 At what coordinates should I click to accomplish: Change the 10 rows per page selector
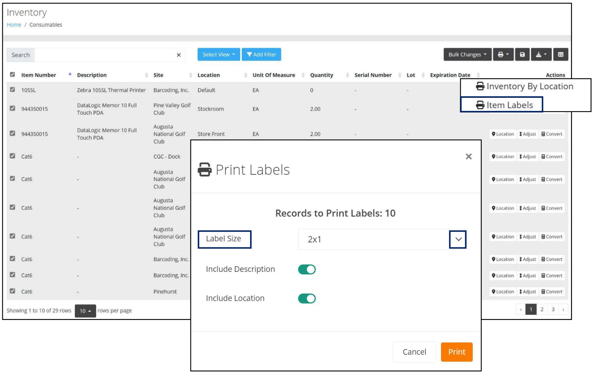click(x=86, y=311)
